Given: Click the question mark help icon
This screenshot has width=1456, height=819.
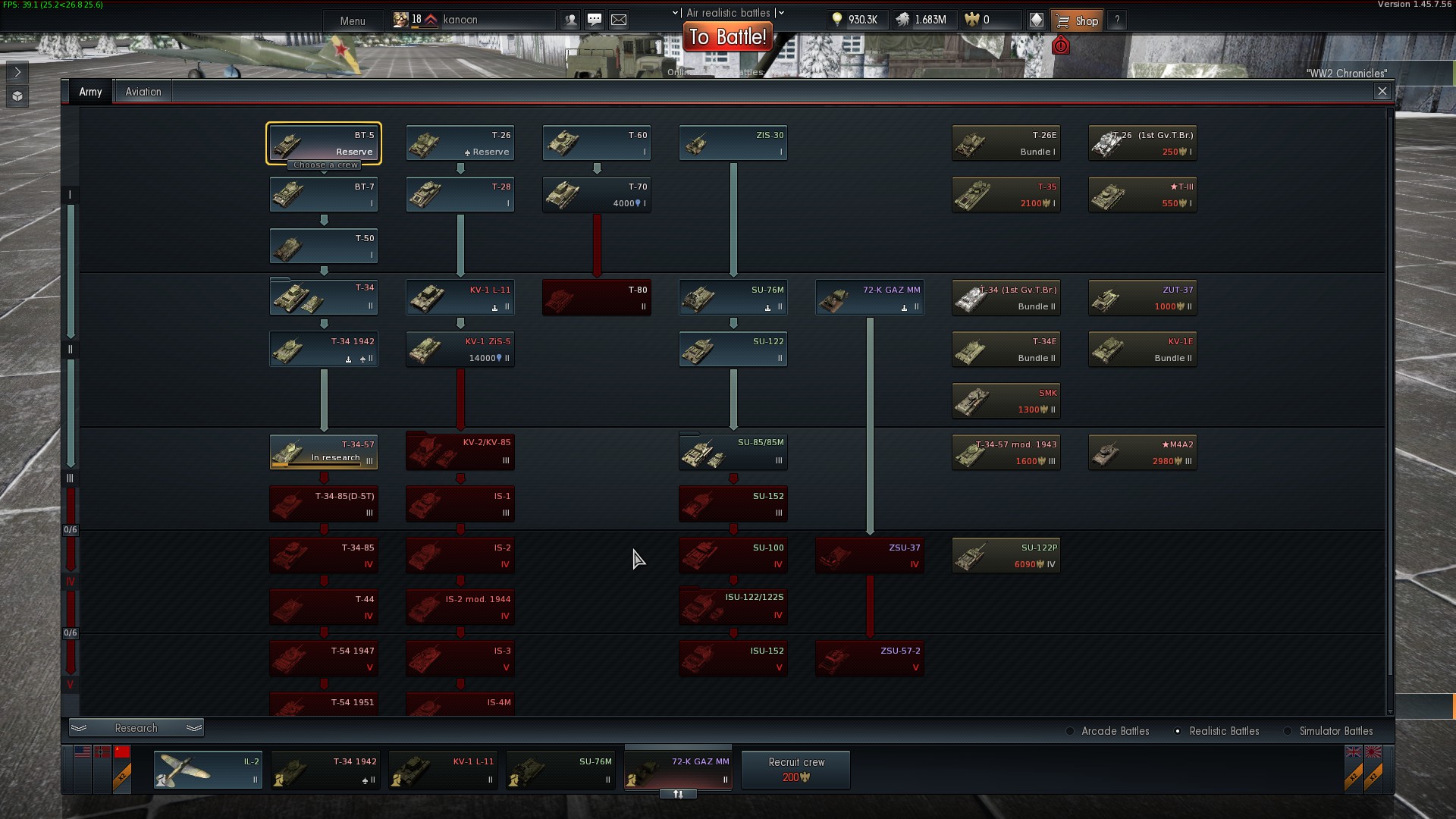Looking at the screenshot, I should point(1116,20).
